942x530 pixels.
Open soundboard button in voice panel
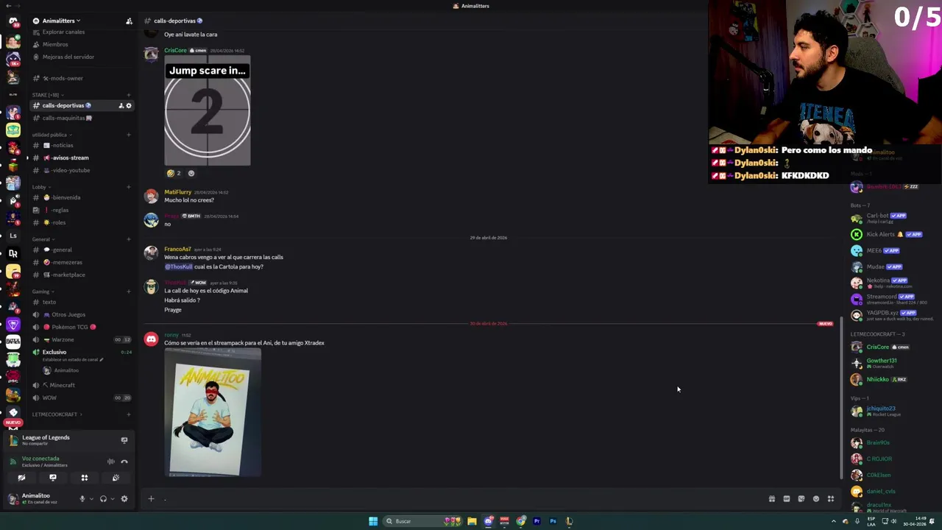coord(116,478)
